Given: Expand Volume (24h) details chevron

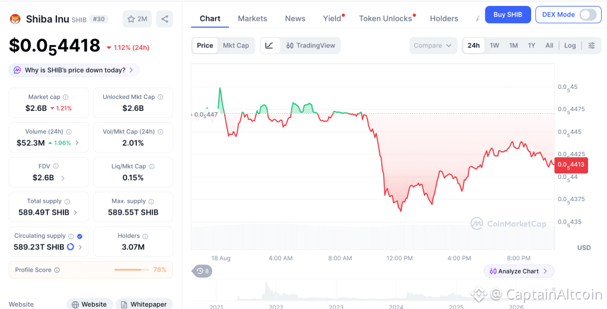Looking at the screenshot, I should coord(77,143).
